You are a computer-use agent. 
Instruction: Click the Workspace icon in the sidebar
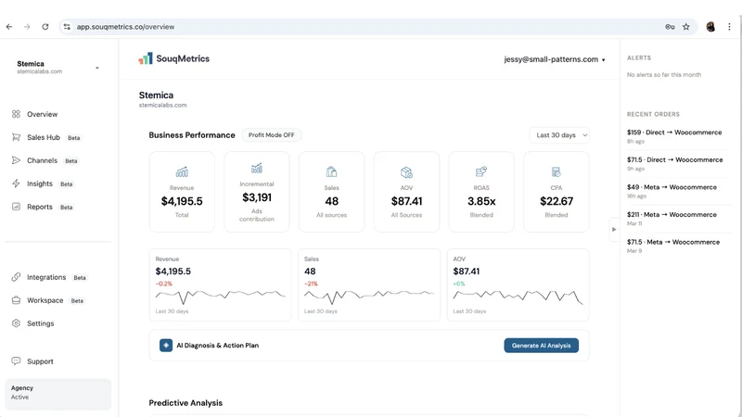(16, 300)
